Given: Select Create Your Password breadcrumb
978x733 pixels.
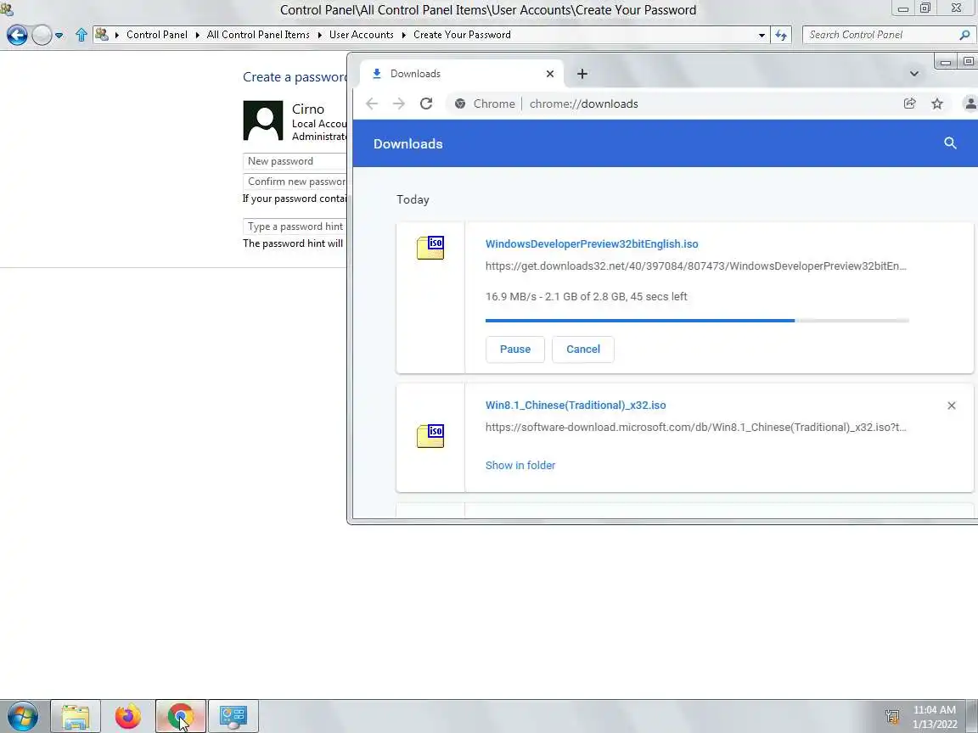Looking at the screenshot, I should [462, 35].
